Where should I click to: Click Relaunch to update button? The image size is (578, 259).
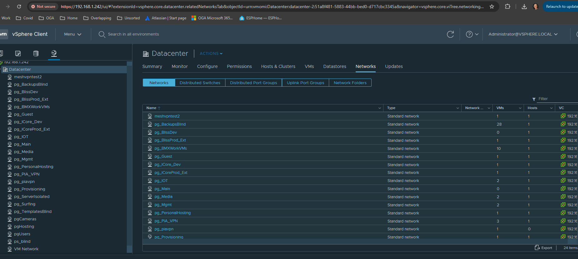[561, 7]
